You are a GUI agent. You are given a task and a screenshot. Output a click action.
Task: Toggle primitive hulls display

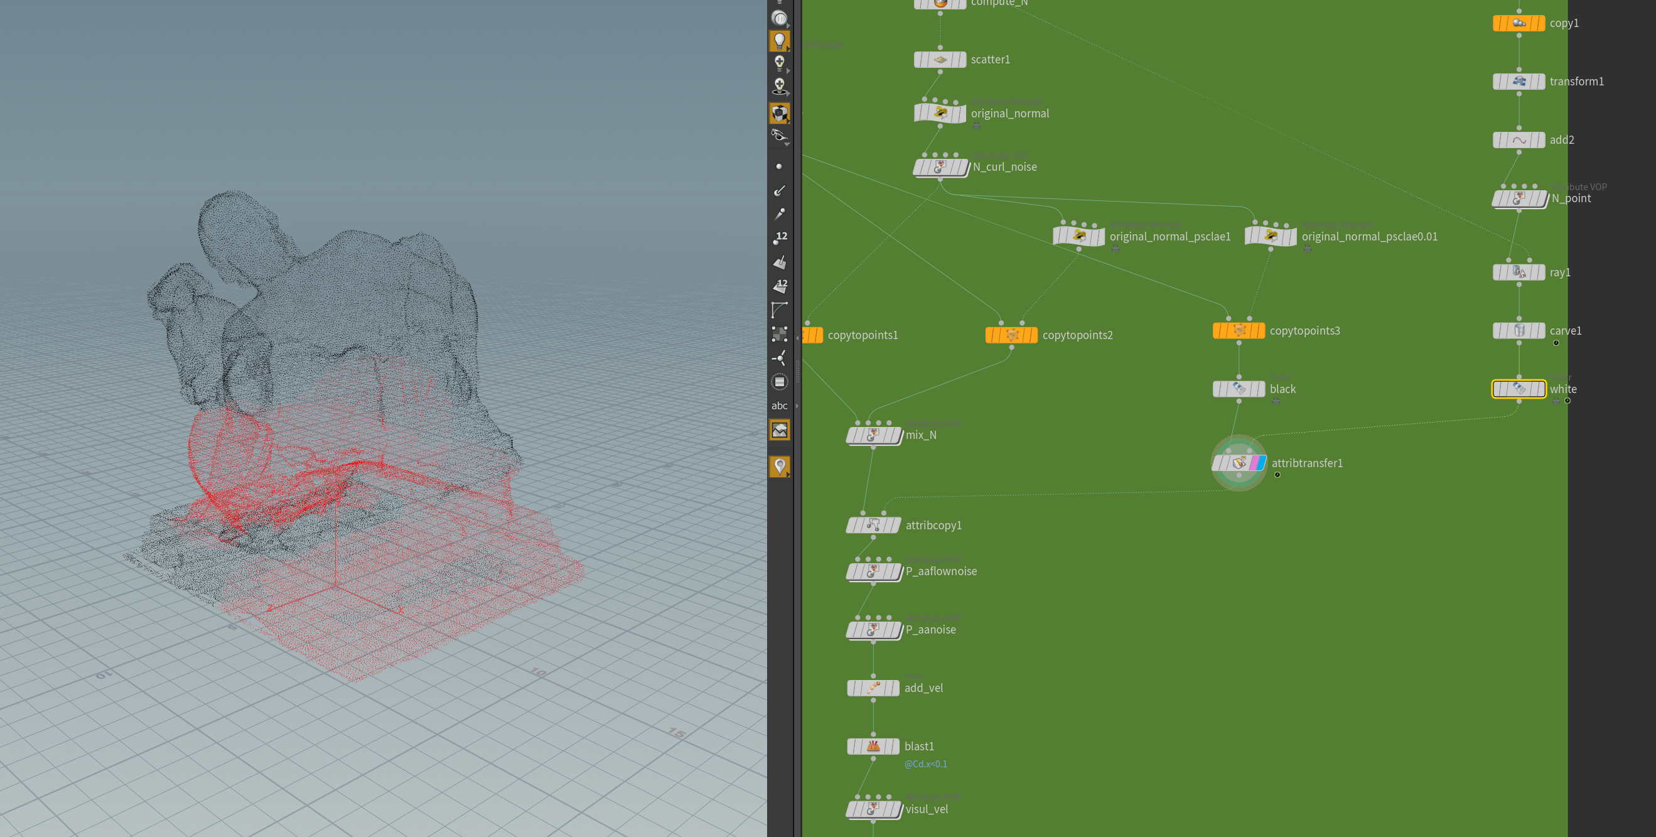click(779, 310)
